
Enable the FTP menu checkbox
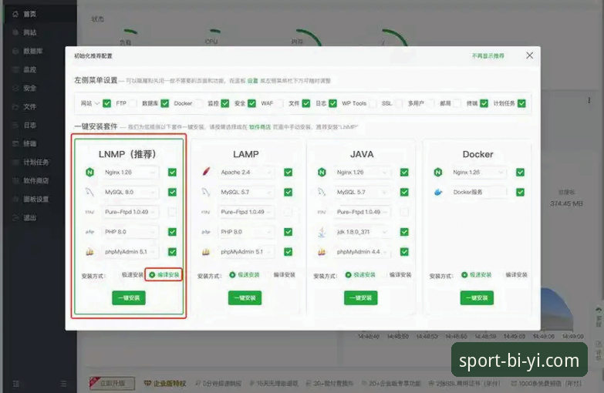point(133,103)
